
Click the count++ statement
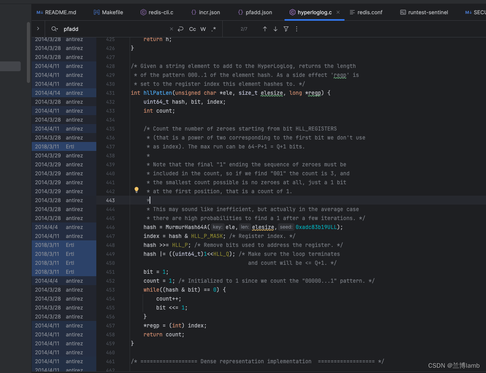[x=169, y=299]
